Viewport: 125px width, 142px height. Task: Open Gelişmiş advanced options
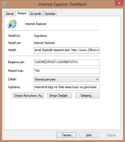(87, 96)
